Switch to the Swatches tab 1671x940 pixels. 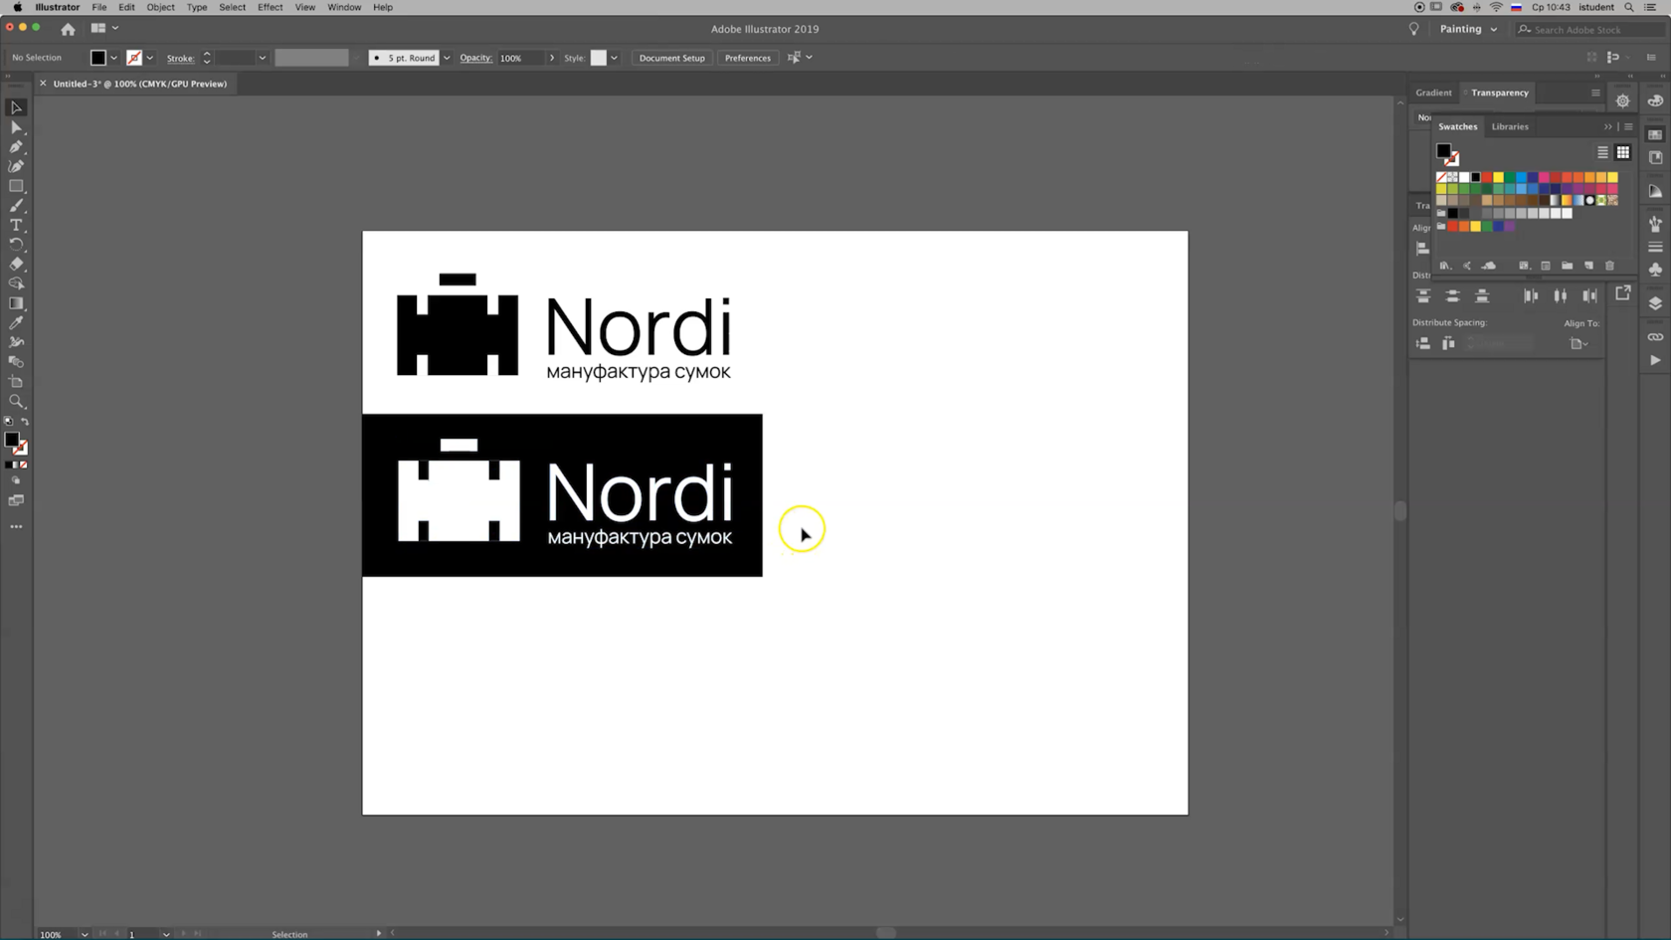[x=1458, y=126]
